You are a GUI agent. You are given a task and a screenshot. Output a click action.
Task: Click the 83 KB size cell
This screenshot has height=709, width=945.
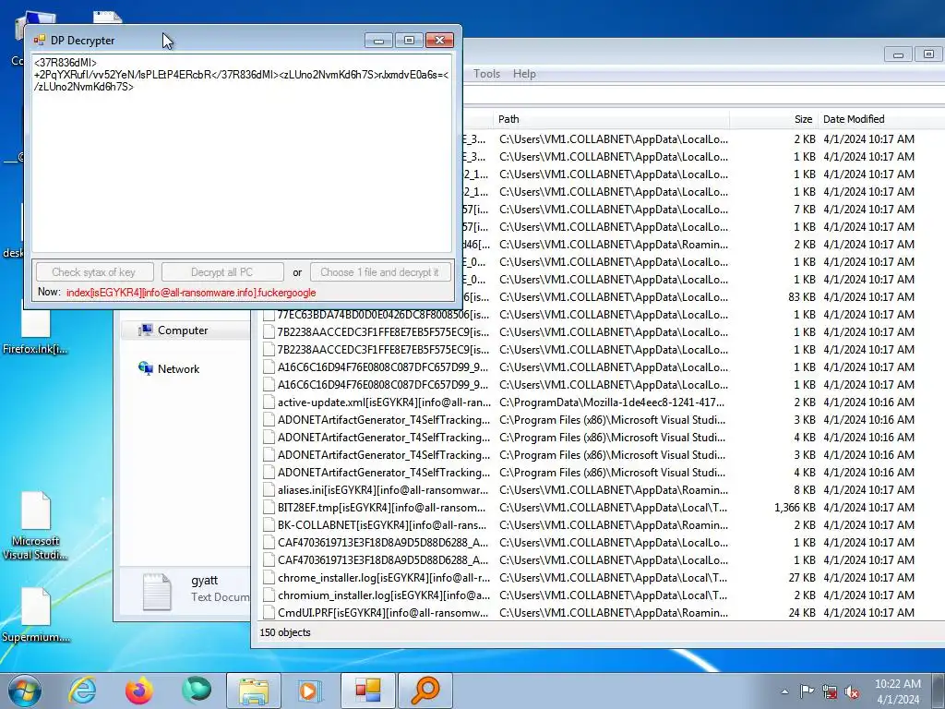pyautogui.click(x=802, y=297)
